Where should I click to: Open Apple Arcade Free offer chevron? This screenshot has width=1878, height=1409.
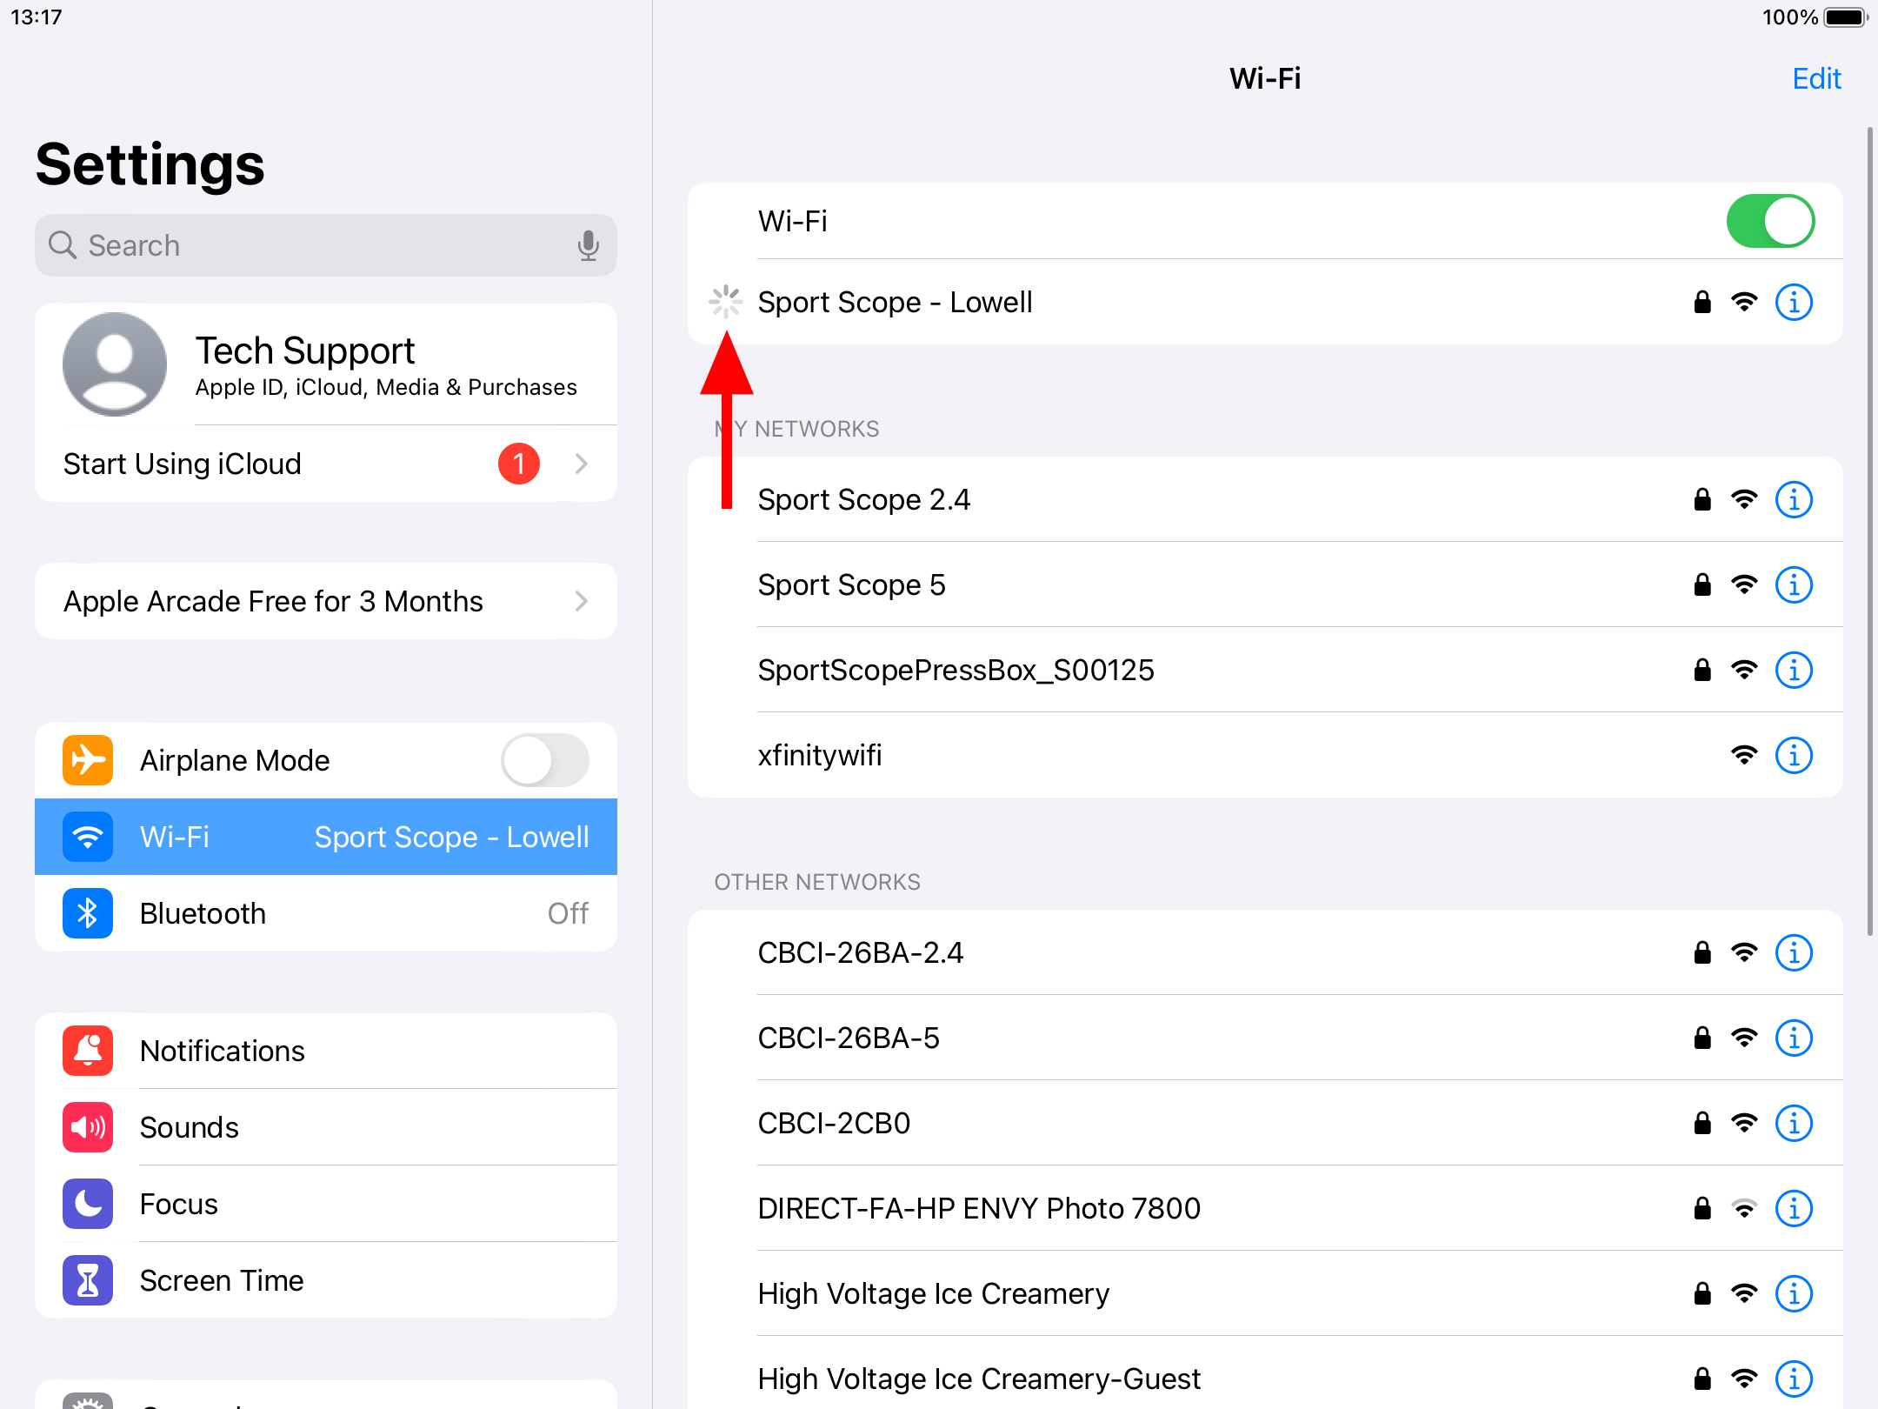(x=582, y=601)
